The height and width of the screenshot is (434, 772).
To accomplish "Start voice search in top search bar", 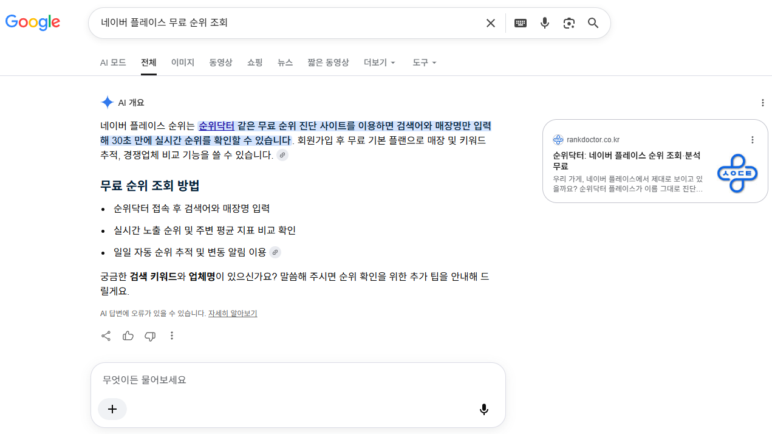I will tap(545, 23).
